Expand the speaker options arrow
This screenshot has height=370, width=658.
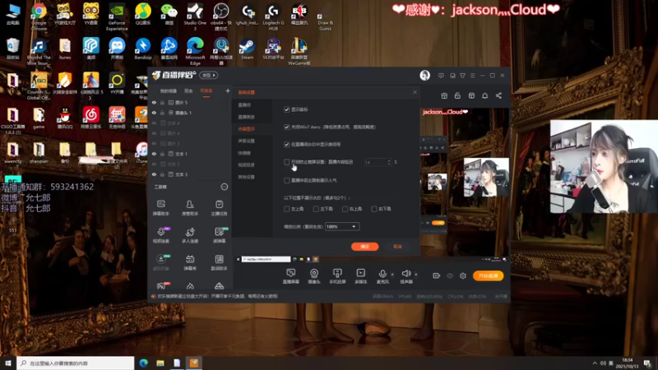coord(416,275)
